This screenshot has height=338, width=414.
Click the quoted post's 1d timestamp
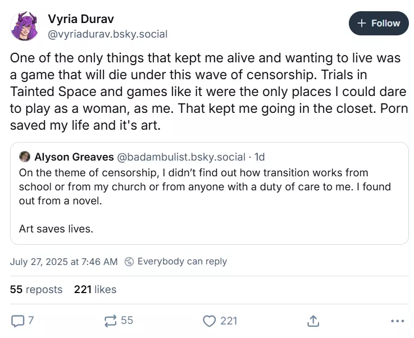(x=260, y=157)
